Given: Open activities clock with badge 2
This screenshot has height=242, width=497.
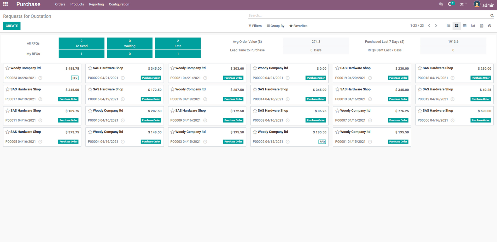Looking at the screenshot, I should coord(450,4).
